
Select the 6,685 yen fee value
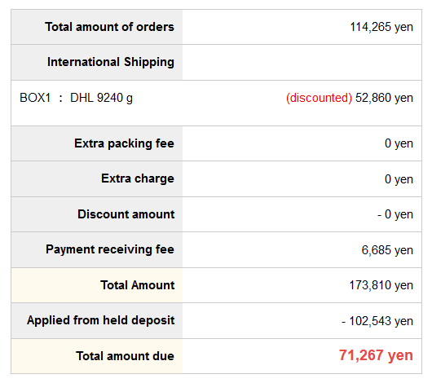pos(387,250)
